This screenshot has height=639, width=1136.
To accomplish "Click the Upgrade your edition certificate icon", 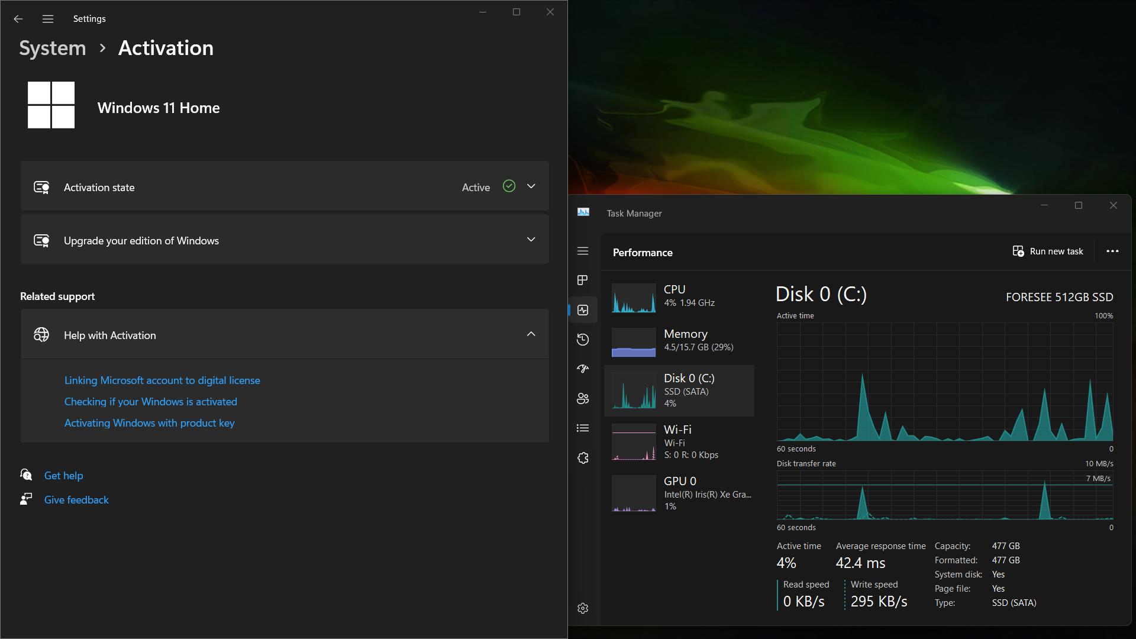I will [41, 241].
